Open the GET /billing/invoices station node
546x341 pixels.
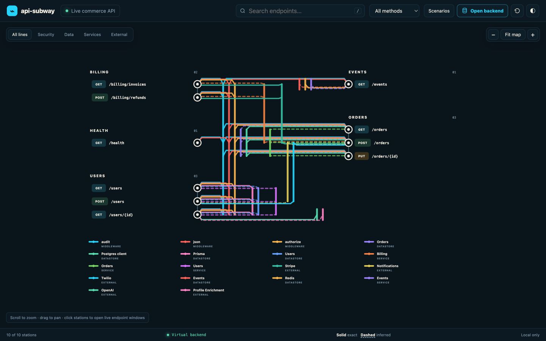(x=197, y=84)
